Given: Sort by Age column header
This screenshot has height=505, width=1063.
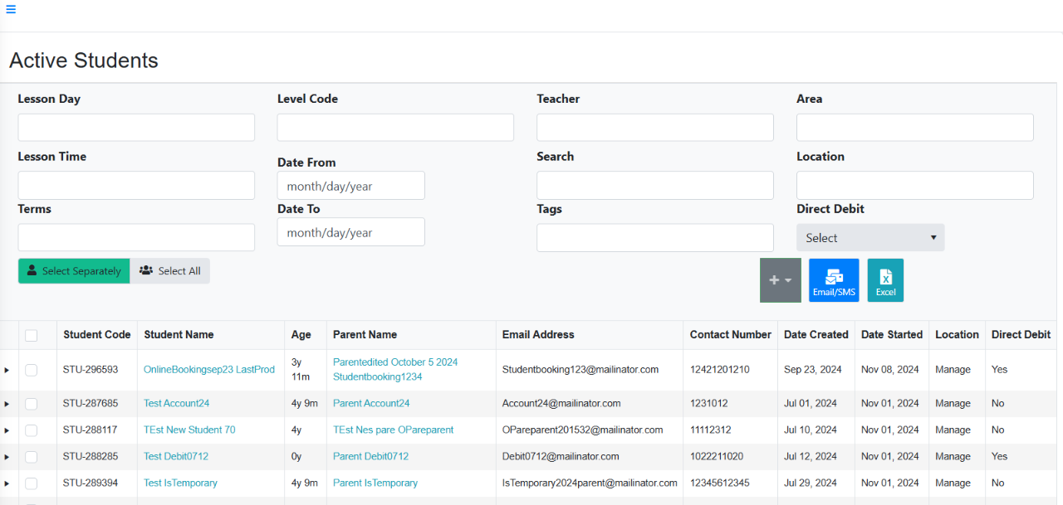Looking at the screenshot, I should tap(301, 335).
